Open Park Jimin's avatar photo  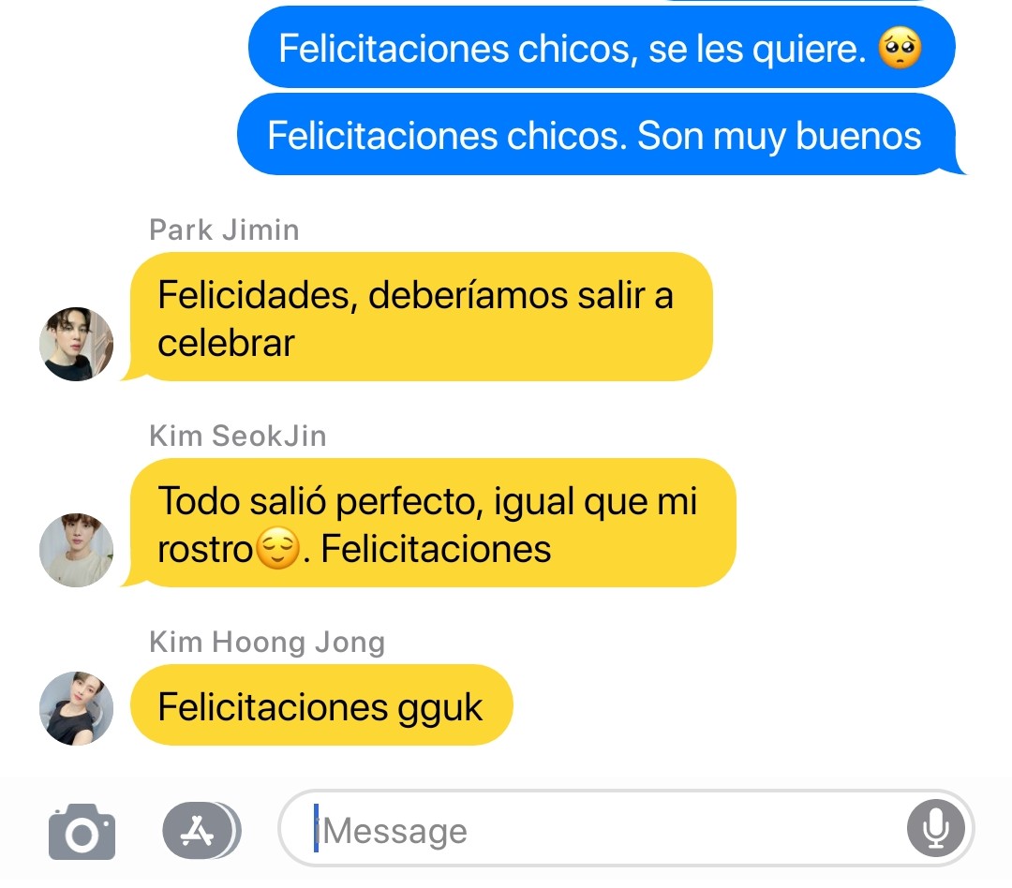(x=76, y=344)
